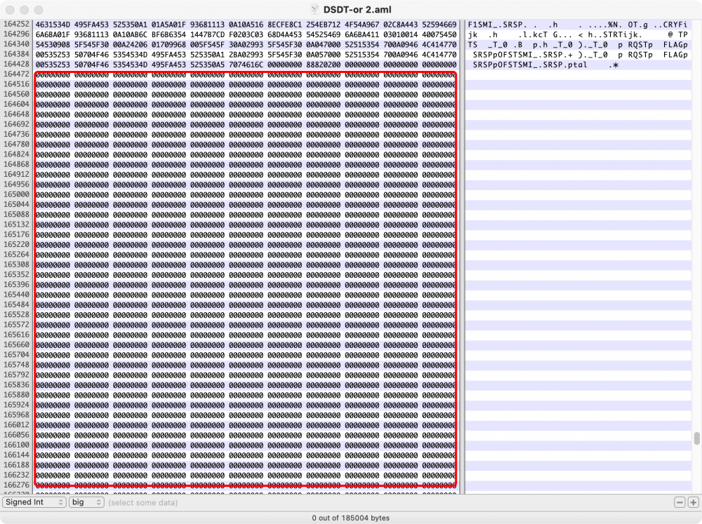
Task: Click '.l.kcT' in the text column
Action: pos(533,34)
